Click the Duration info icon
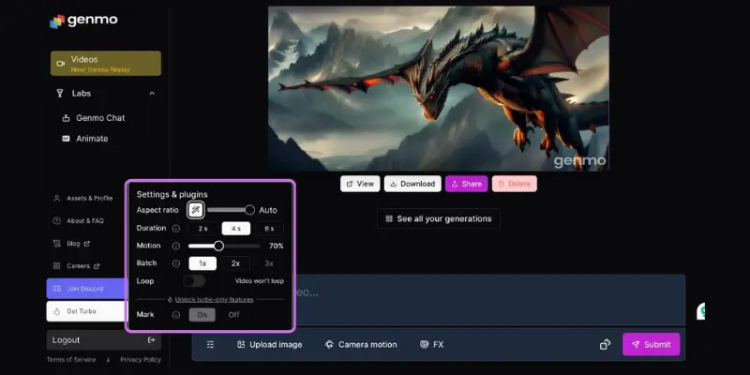The image size is (750, 375). [176, 229]
